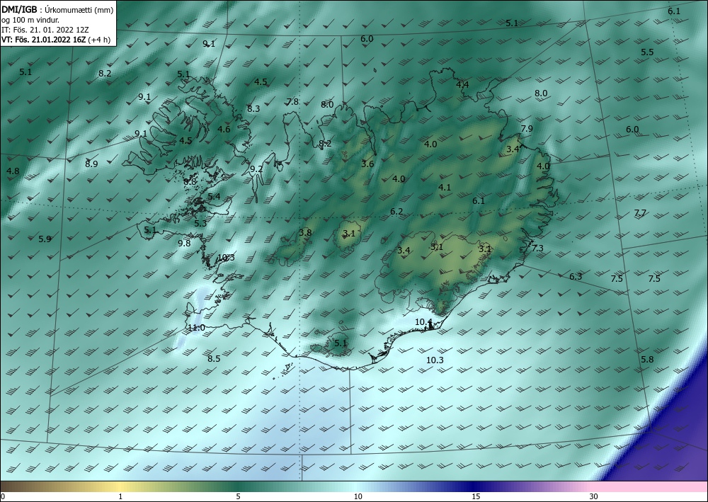Click the 'DMI/IGB : Úrkomumætti (mm)' title line
Screen dimensions: 708x502
(x=57, y=9)
